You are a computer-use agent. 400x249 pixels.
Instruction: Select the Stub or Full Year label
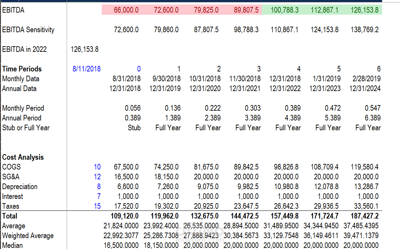coord(26,127)
